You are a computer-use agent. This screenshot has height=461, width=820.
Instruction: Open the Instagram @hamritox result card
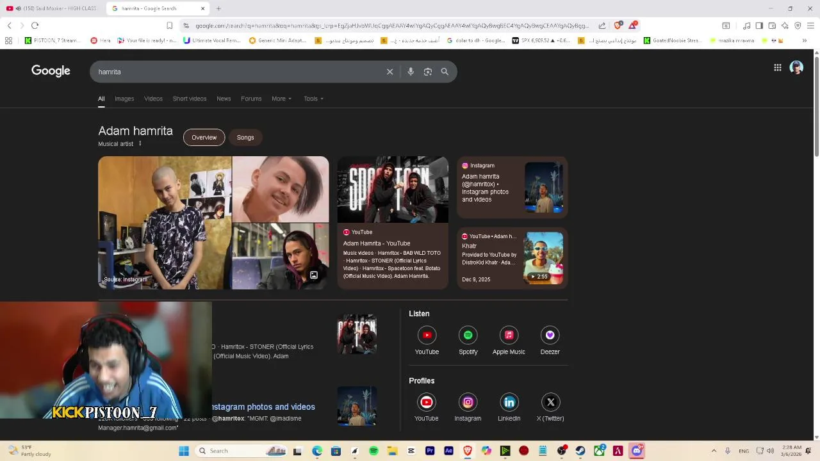512,187
